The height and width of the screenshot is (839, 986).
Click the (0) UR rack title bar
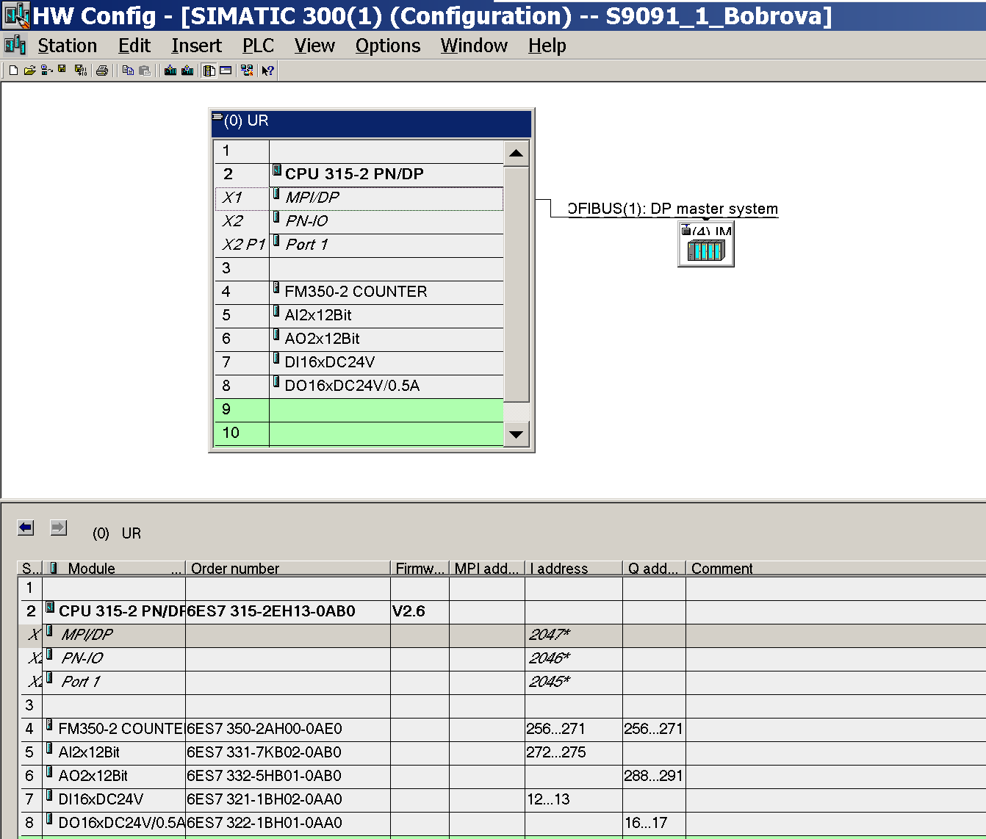[371, 123]
